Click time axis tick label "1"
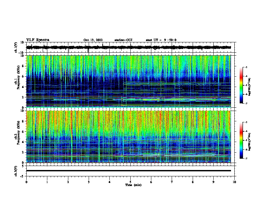264x204 pixels. point(47,182)
